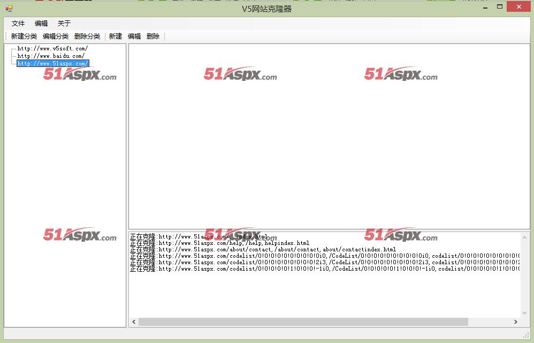The width and height of the screenshot is (534, 343).
Task: Select log line with codelist containing -1i0
Action: coord(325,269)
